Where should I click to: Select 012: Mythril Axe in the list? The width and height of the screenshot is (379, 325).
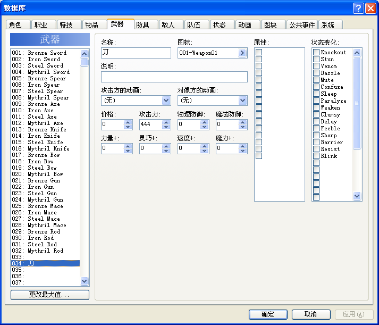(45, 123)
